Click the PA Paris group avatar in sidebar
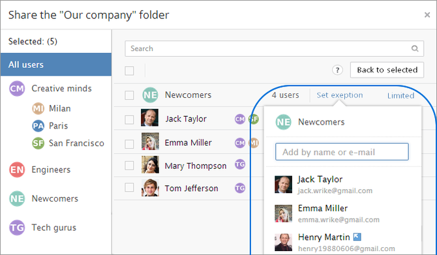This screenshot has width=437, height=255. [38, 126]
